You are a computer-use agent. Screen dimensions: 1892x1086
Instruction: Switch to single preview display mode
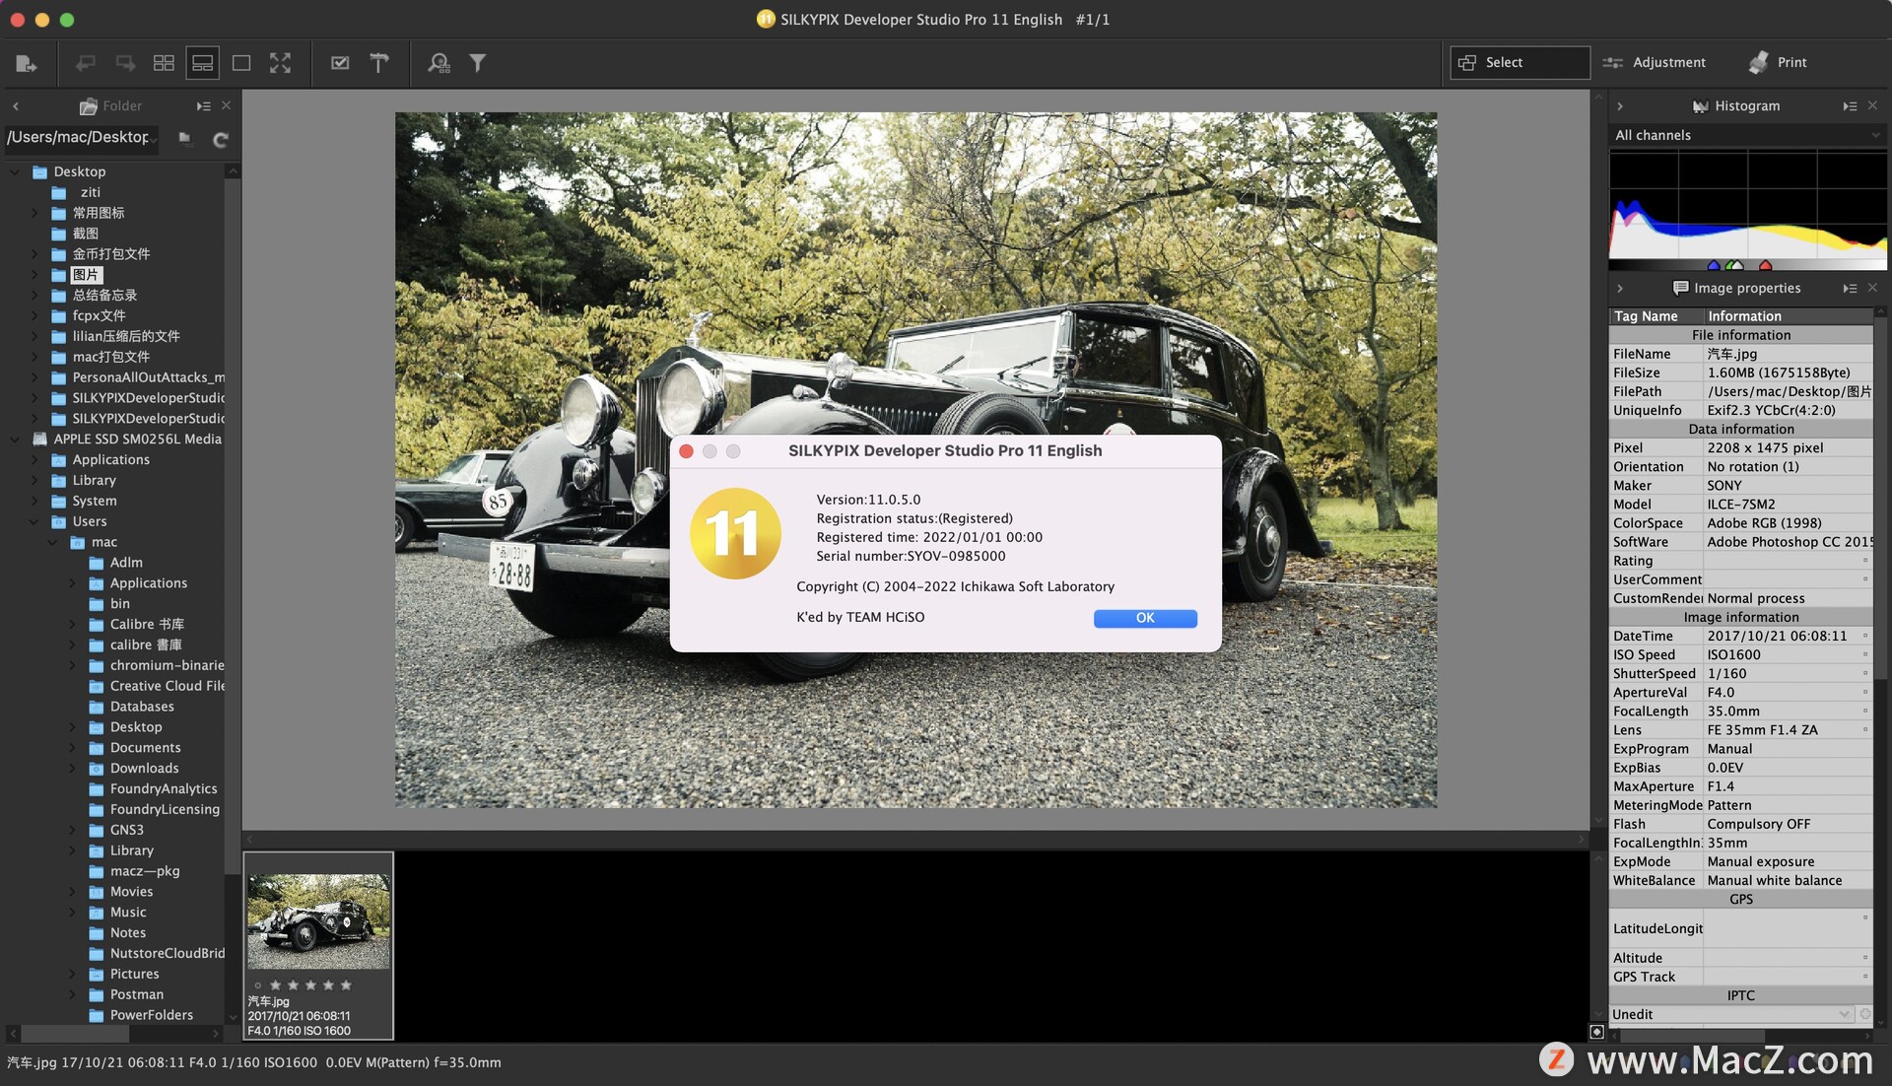241,63
